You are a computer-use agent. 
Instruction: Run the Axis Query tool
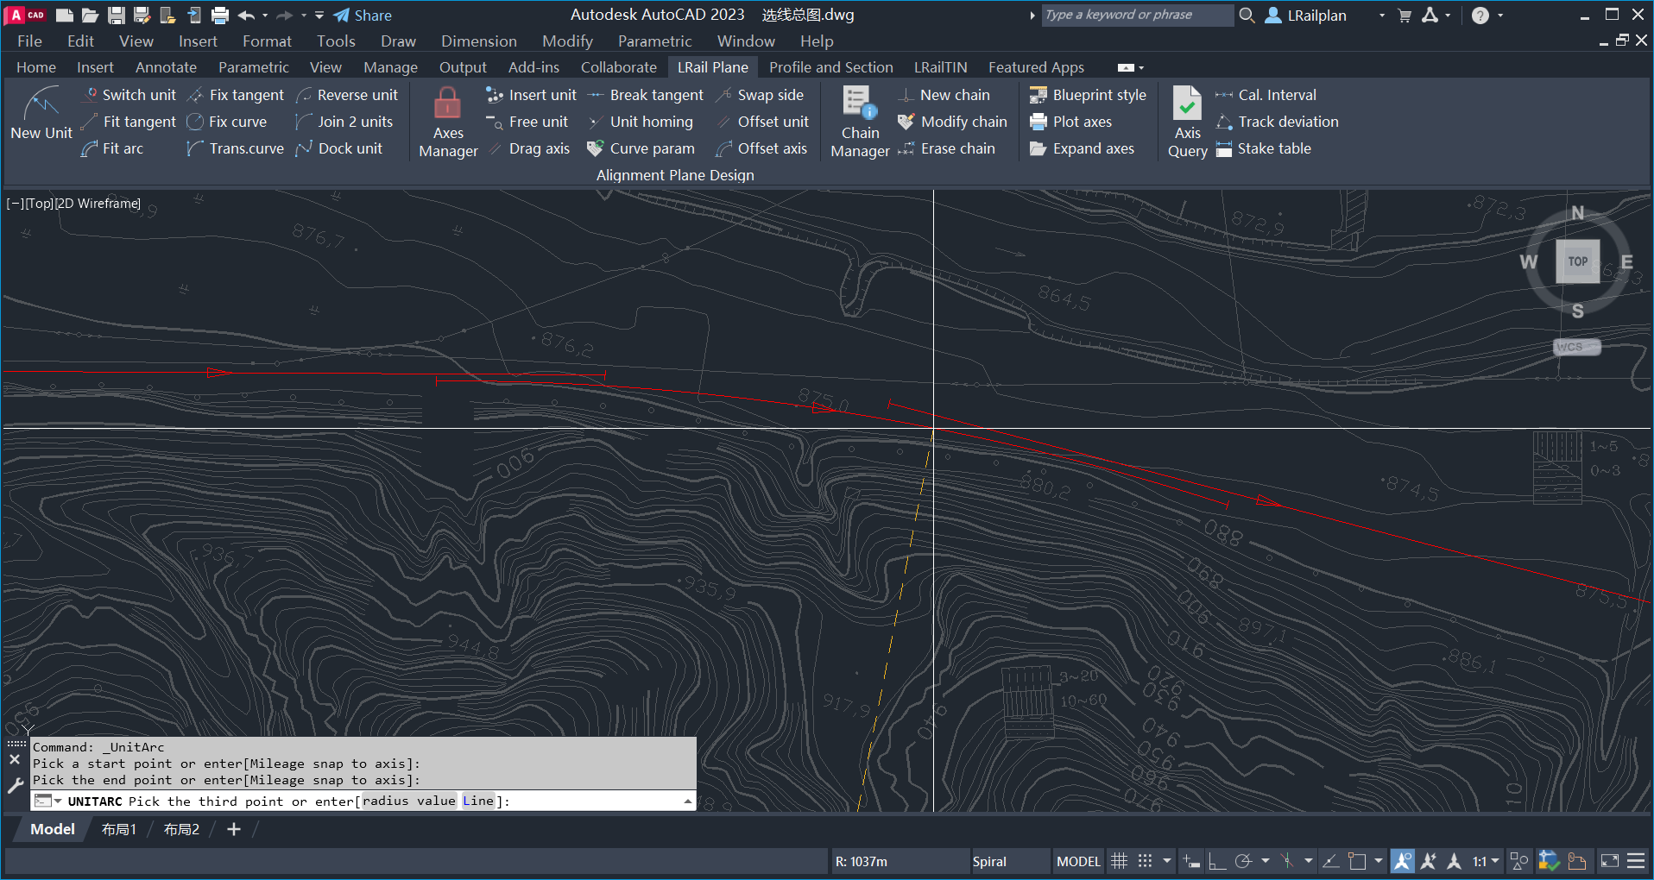tap(1187, 123)
